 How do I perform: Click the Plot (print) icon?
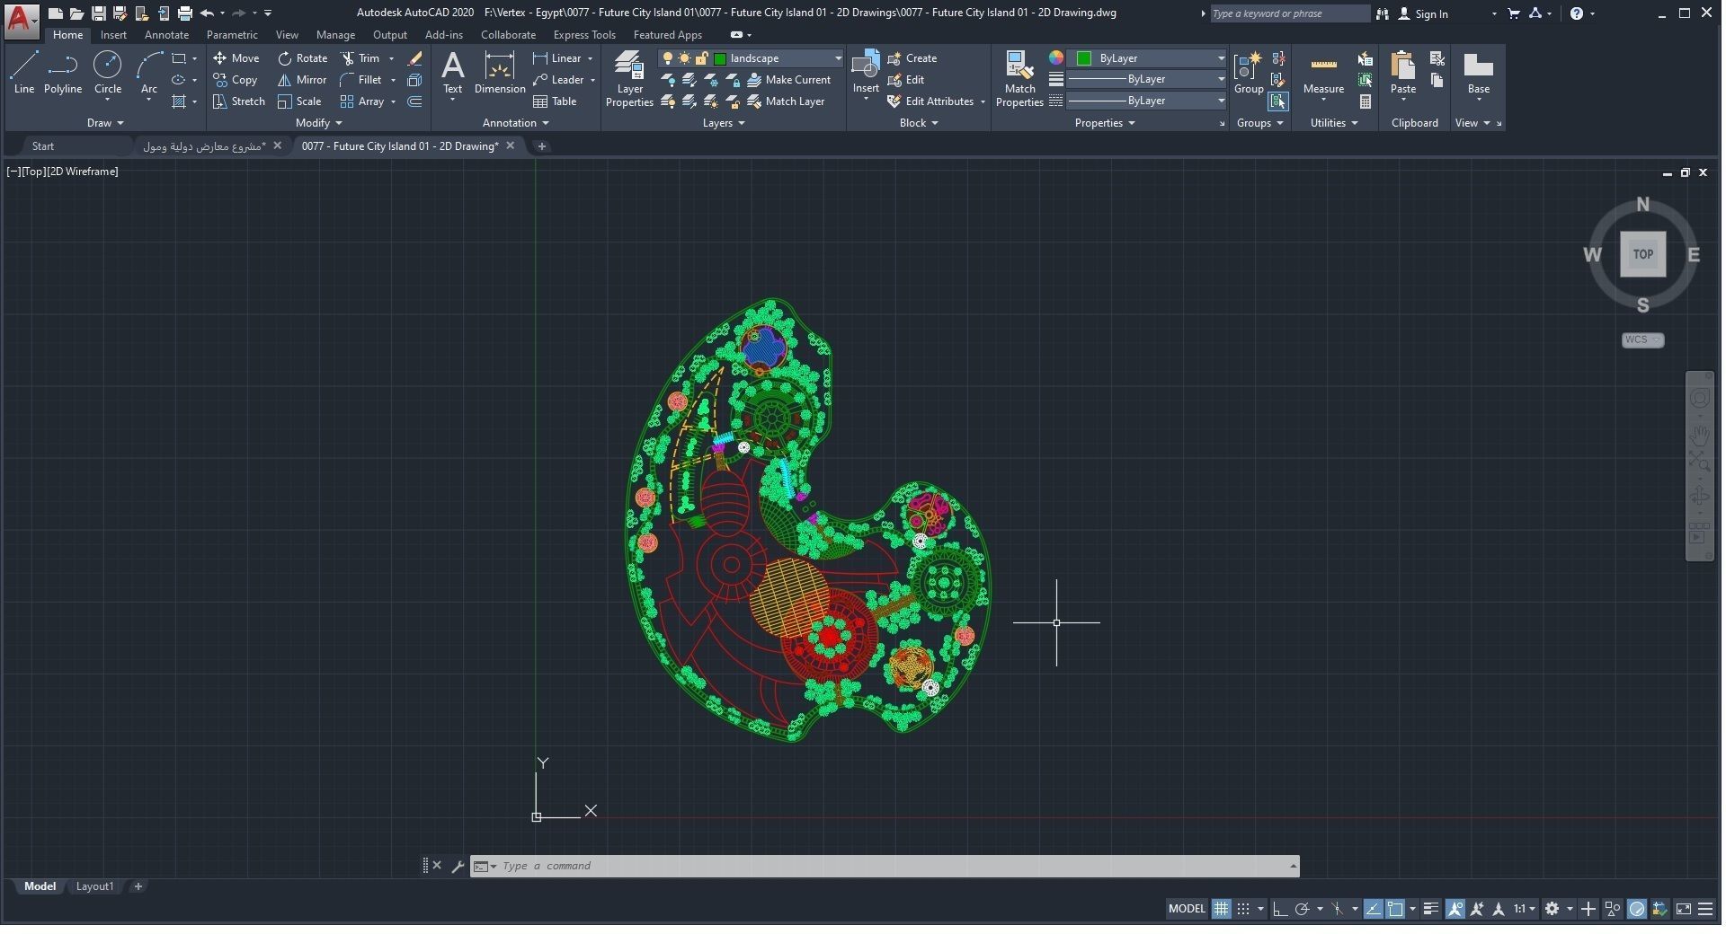(185, 13)
